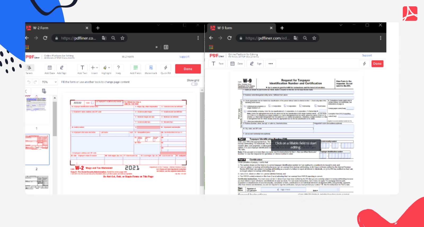Go back in the W-9 browser window
424x227 pixels.
pyautogui.click(x=211, y=38)
